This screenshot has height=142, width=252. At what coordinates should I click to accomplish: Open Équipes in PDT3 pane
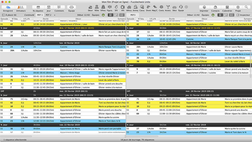click(x=205, y=15)
